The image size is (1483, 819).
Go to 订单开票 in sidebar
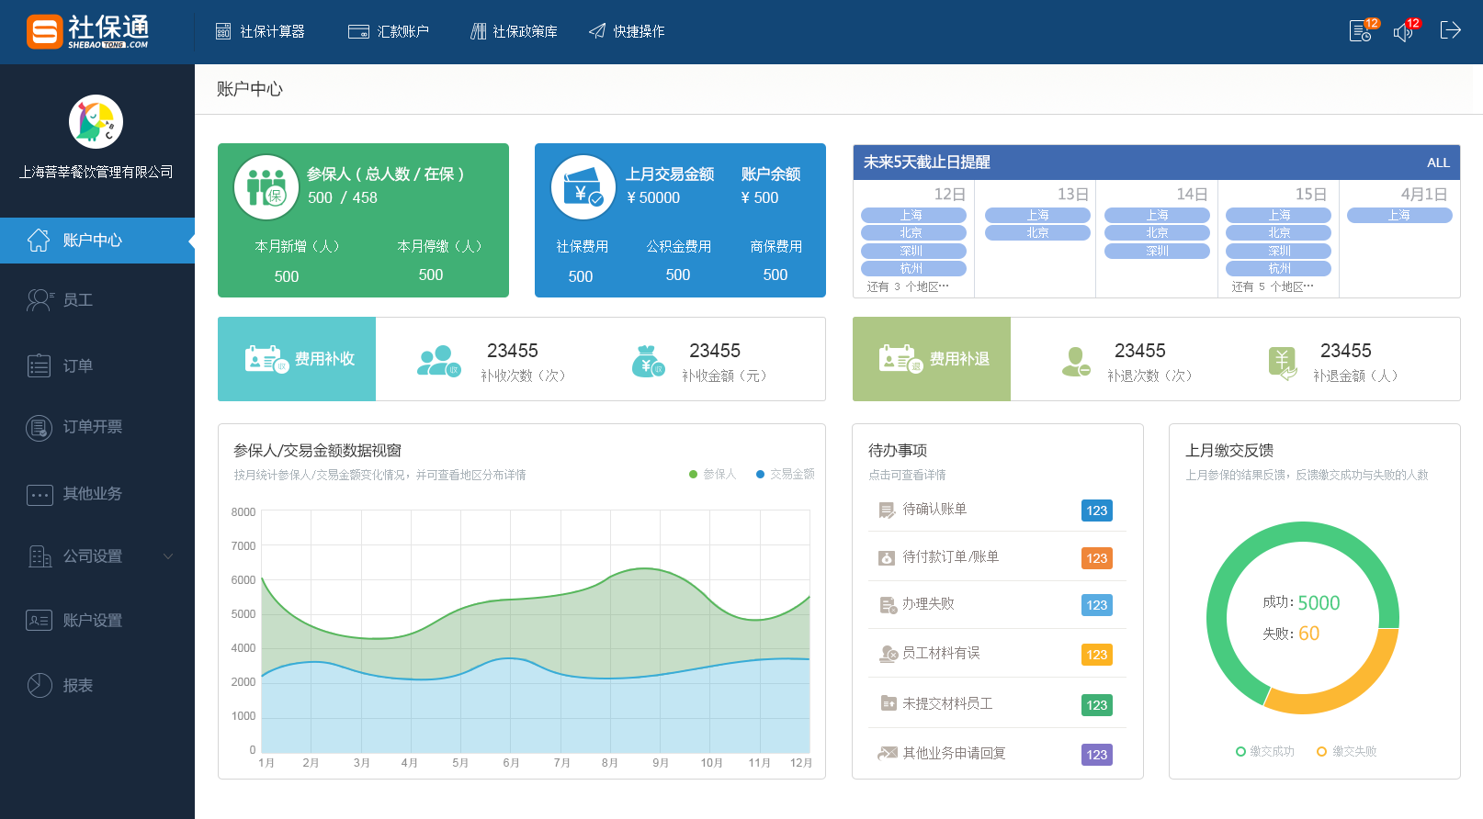pos(92,427)
